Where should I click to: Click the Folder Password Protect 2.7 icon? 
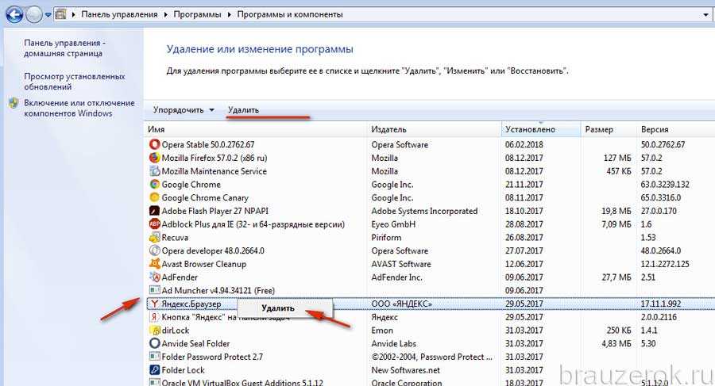(x=155, y=357)
